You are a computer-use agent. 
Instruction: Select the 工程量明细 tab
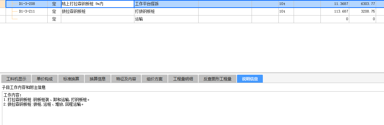click(183, 79)
